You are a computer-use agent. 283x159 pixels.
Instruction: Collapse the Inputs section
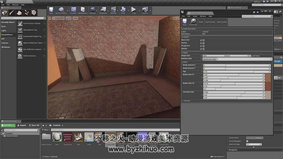tap(182, 53)
